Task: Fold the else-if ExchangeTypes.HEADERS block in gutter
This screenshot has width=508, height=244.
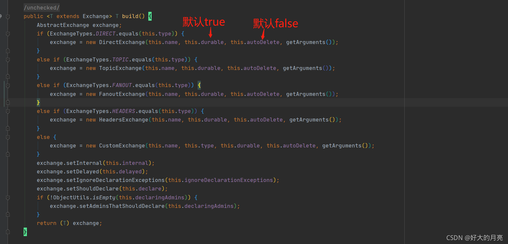Action: tap(8, 111)
